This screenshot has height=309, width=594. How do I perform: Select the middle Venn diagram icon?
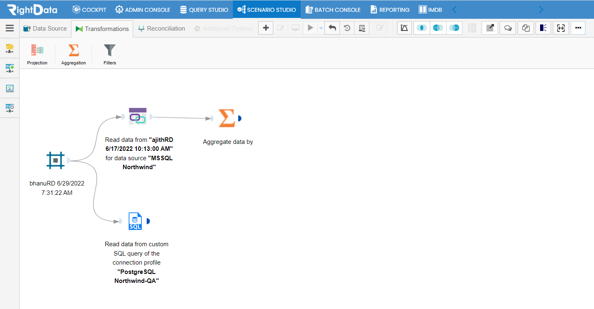pyautogui.click(x=438, y=28)
